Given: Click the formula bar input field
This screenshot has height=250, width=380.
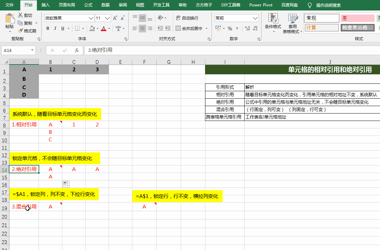Looking at the screenshot, I should pos(232,50).
